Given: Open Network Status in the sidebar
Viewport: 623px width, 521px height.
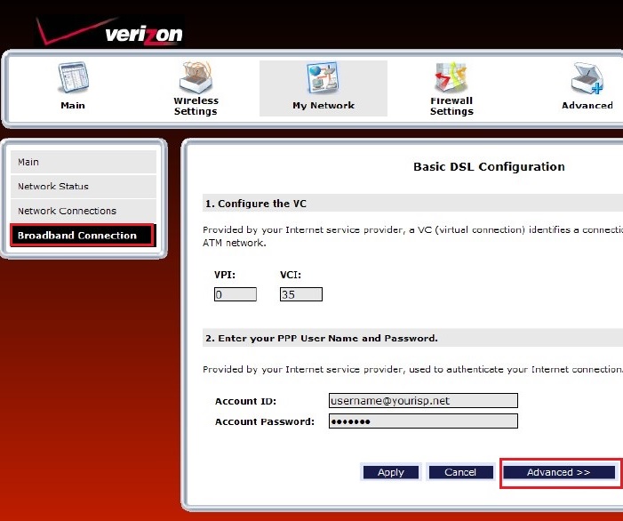Looking at the screenshot, I should click(84, 187).
